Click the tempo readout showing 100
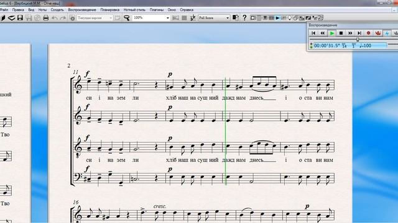This screenshot has height=223, width=398. [x=366, y=46]
